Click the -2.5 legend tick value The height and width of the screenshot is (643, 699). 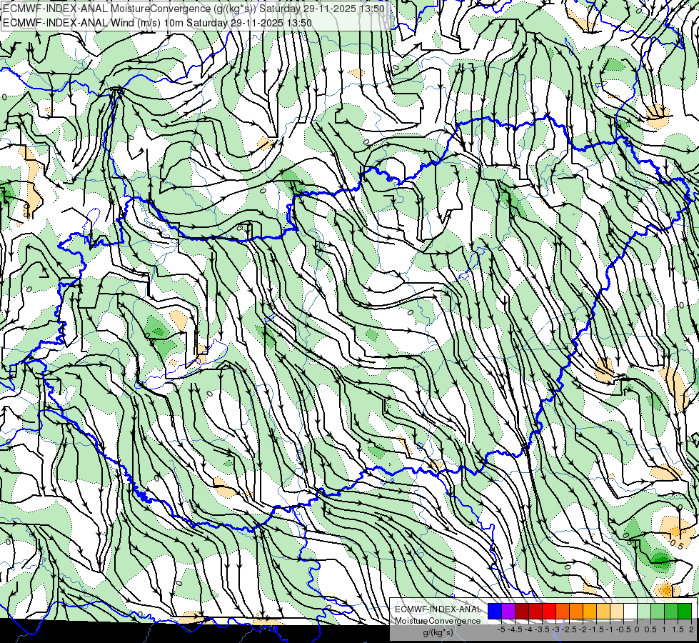coord(569,629)
